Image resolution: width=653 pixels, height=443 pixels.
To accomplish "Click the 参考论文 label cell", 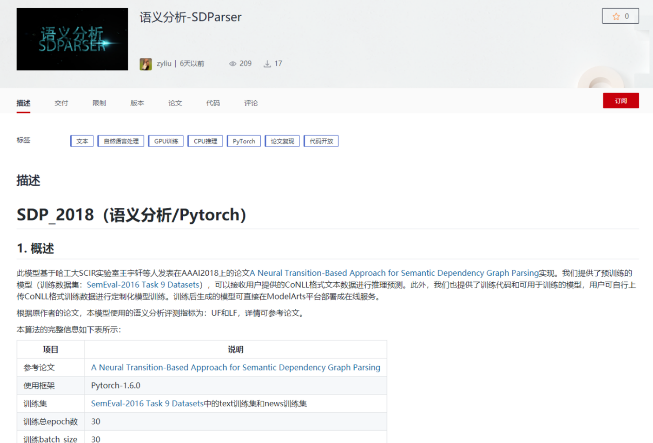I will click(51, 368).
